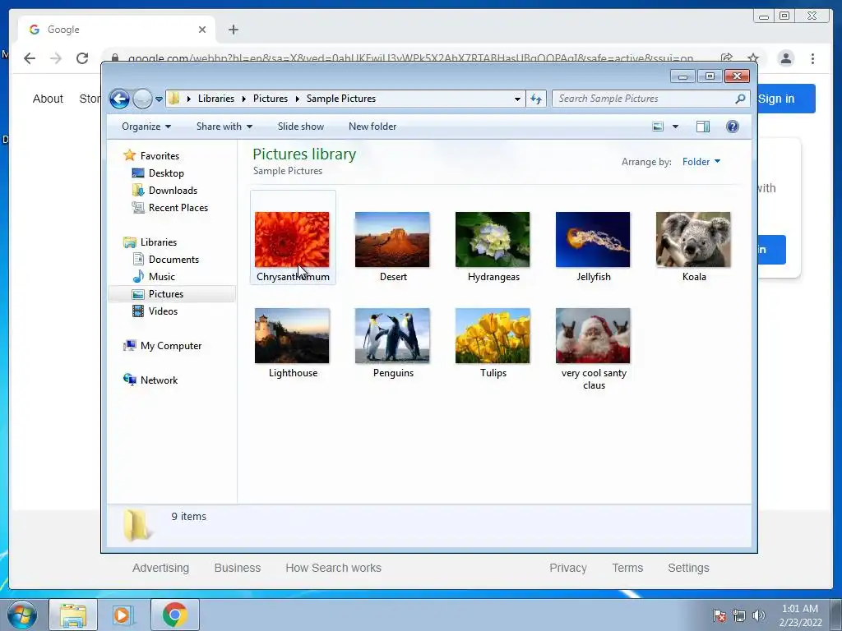Open a new Chrome tab
The image size is (842, 631).
(x=233, y=30)
